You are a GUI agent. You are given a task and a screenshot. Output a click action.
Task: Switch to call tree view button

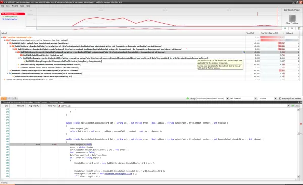(x=4, y=98)
